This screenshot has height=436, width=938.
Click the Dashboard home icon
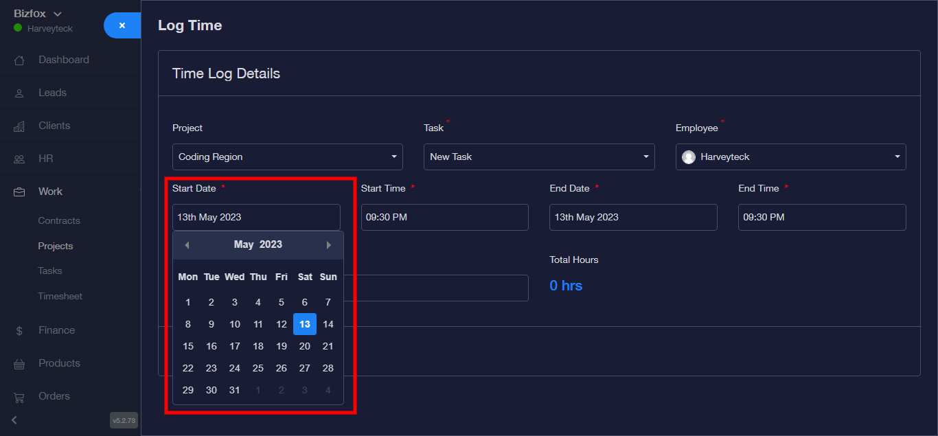click(x=19, y=60)
